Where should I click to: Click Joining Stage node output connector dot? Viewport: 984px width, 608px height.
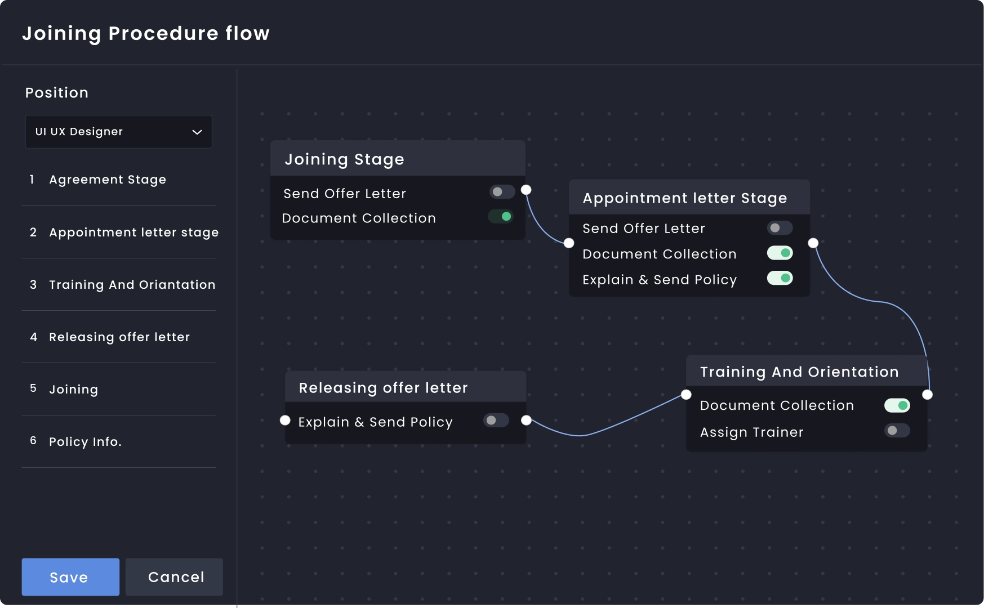526,190
